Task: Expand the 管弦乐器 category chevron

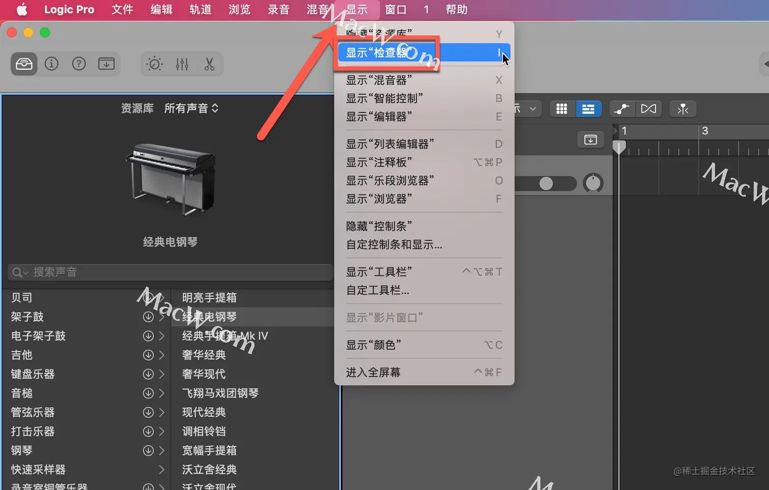Action: pyautogui.click(x=162, y=412)
